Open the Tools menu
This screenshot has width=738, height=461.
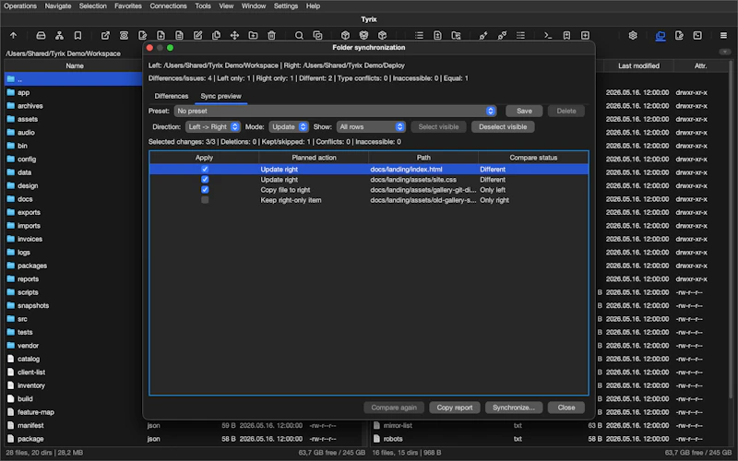point(203,6)
